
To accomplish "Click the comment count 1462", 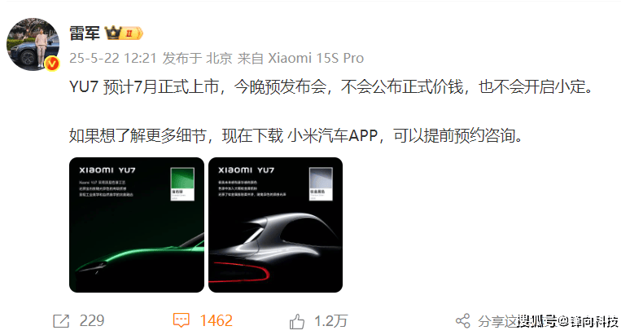I will pos(217,320).
